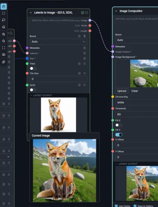Click the Image output handle on Latents to Image
This screenshot has height=207, width=158.
(x=90, y=20)
